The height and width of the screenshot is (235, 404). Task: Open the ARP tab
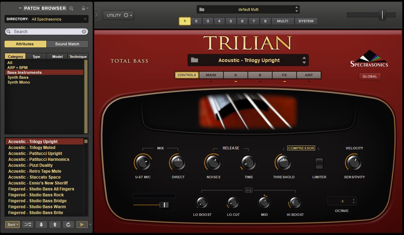pyautogui.click(x=308, y=75)
